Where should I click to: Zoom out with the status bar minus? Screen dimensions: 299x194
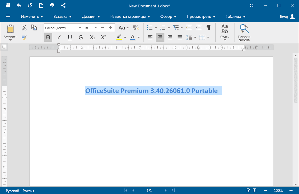click(265, 190)
